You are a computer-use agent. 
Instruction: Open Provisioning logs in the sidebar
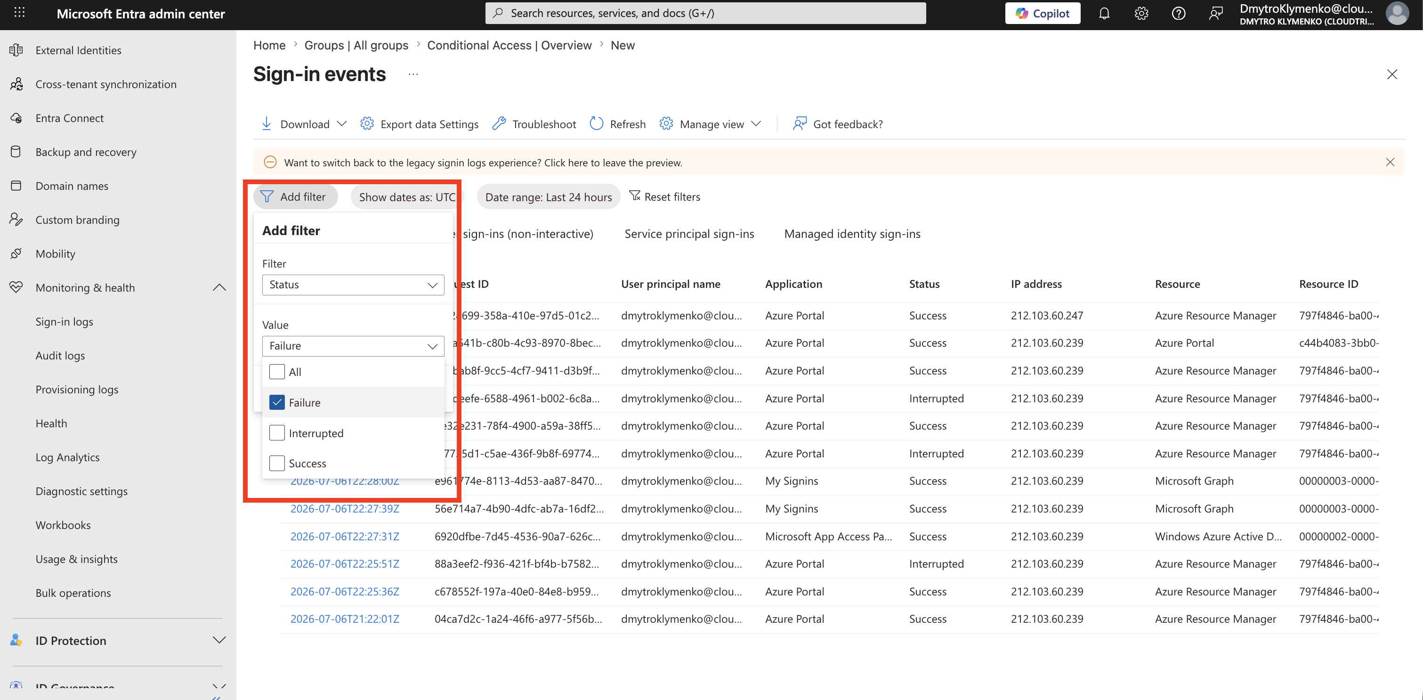point(77,390)
